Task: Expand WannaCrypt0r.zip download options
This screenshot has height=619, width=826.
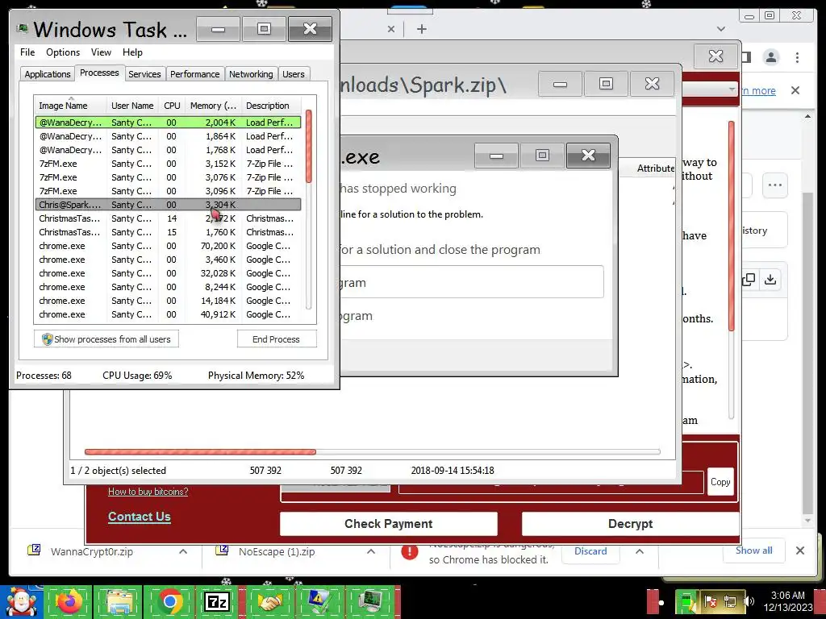Action: tap(183, 551)
